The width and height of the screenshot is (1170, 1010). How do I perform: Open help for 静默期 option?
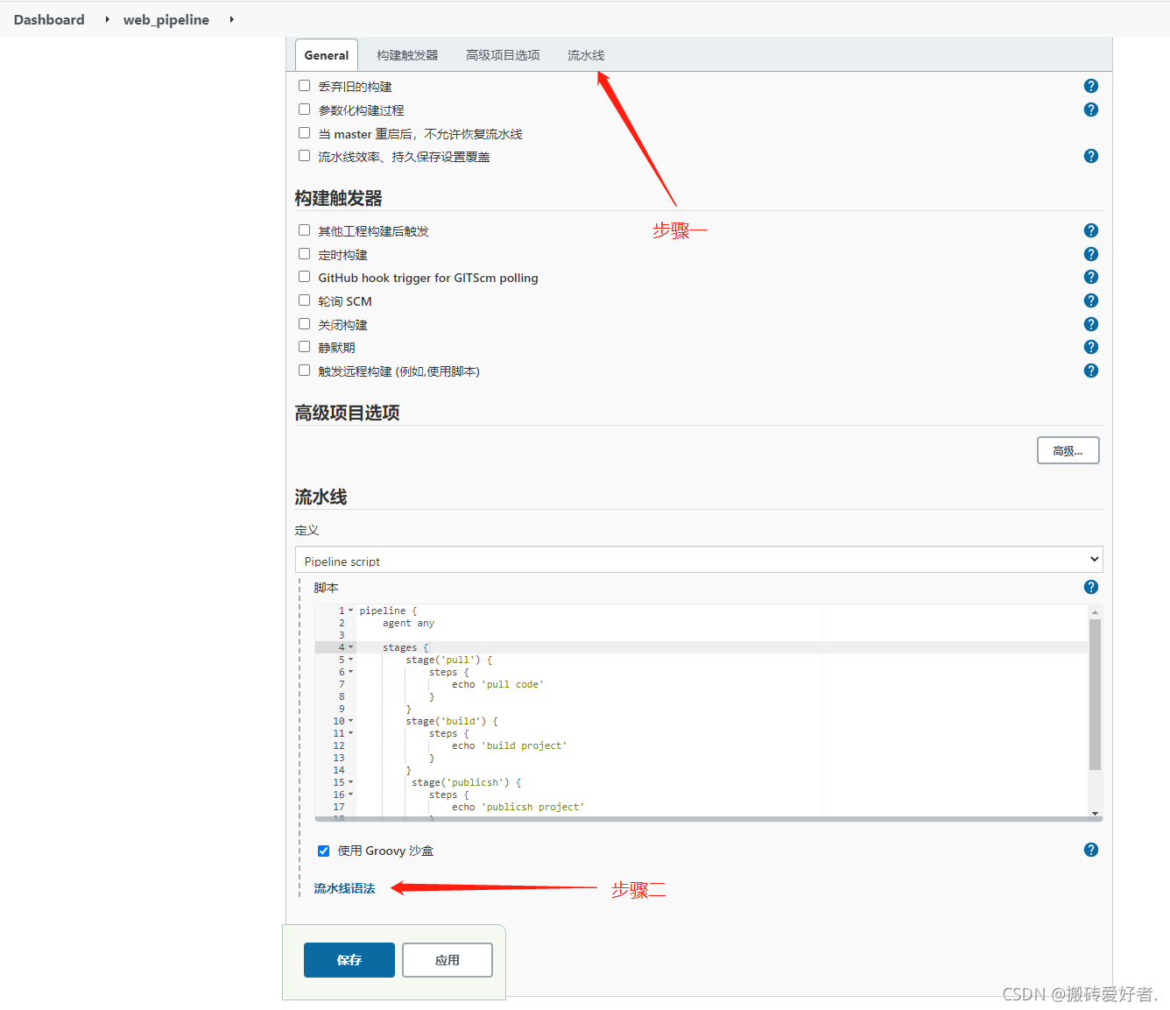(x=1090, y=347)
